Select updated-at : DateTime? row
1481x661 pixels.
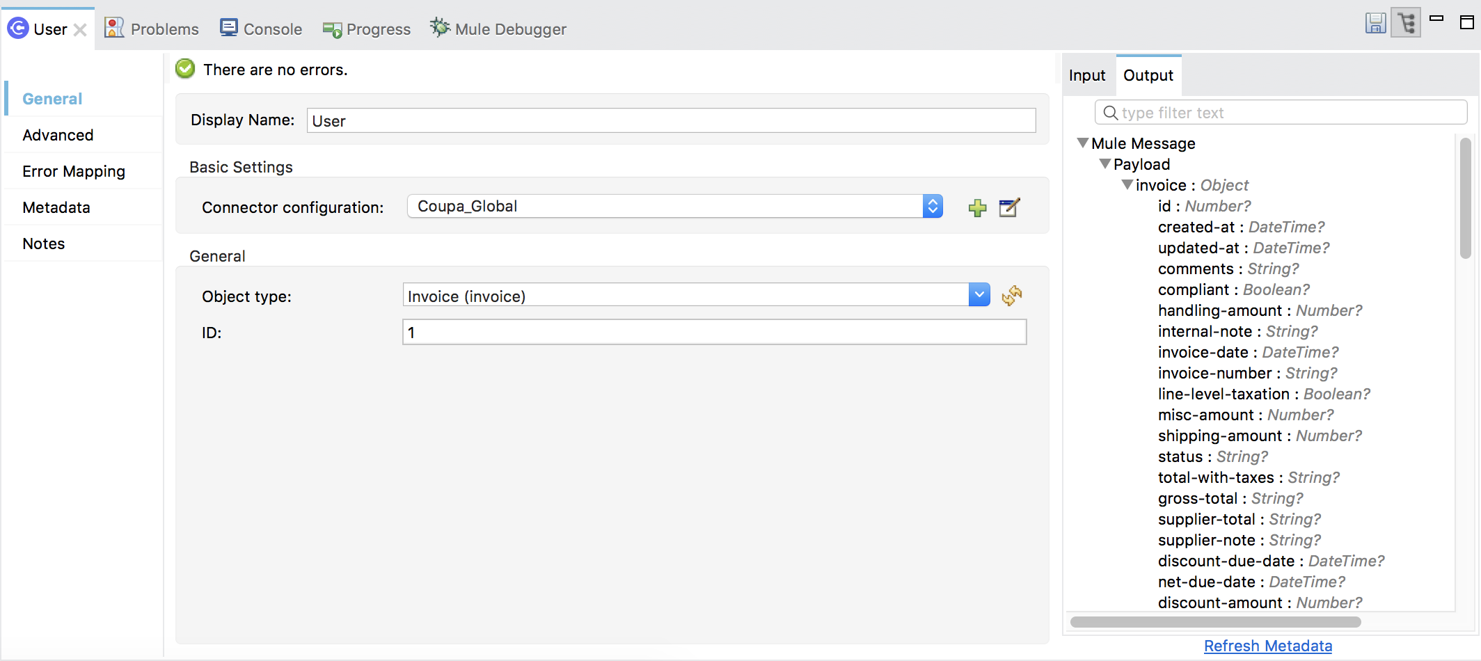pyautogui.click(x=1244, y=248)
